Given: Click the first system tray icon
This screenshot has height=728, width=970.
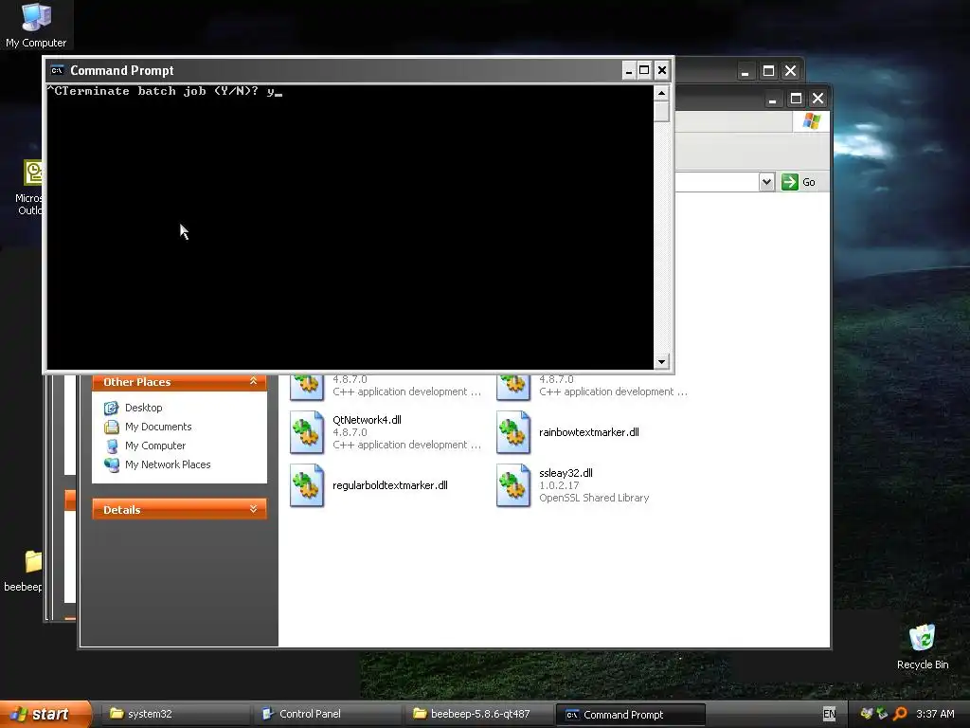Looking at the screenshot, I should tap(866, 714).
